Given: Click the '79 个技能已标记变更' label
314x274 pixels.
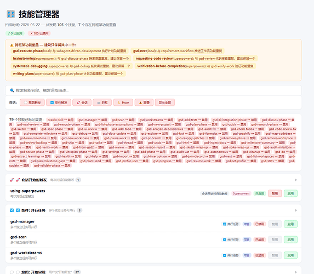Looking at the screenshot, I should [x=26, y=119].
